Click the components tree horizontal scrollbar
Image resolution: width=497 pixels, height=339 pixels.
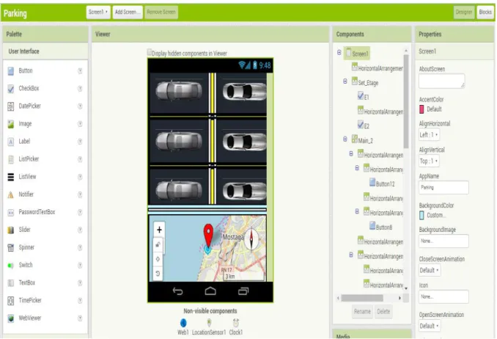(x=362, y=298)
